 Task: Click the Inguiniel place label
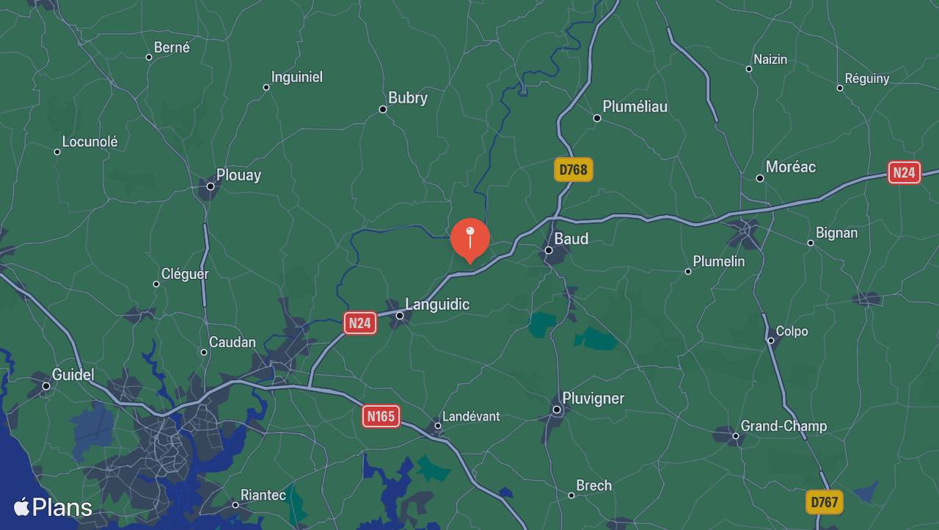point(297,77)
